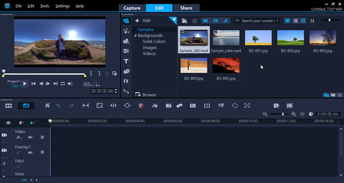Screen dimensions: 344x183
Task: Zoom out the timeline with magnifier minus
Action: tap(265, 114)
